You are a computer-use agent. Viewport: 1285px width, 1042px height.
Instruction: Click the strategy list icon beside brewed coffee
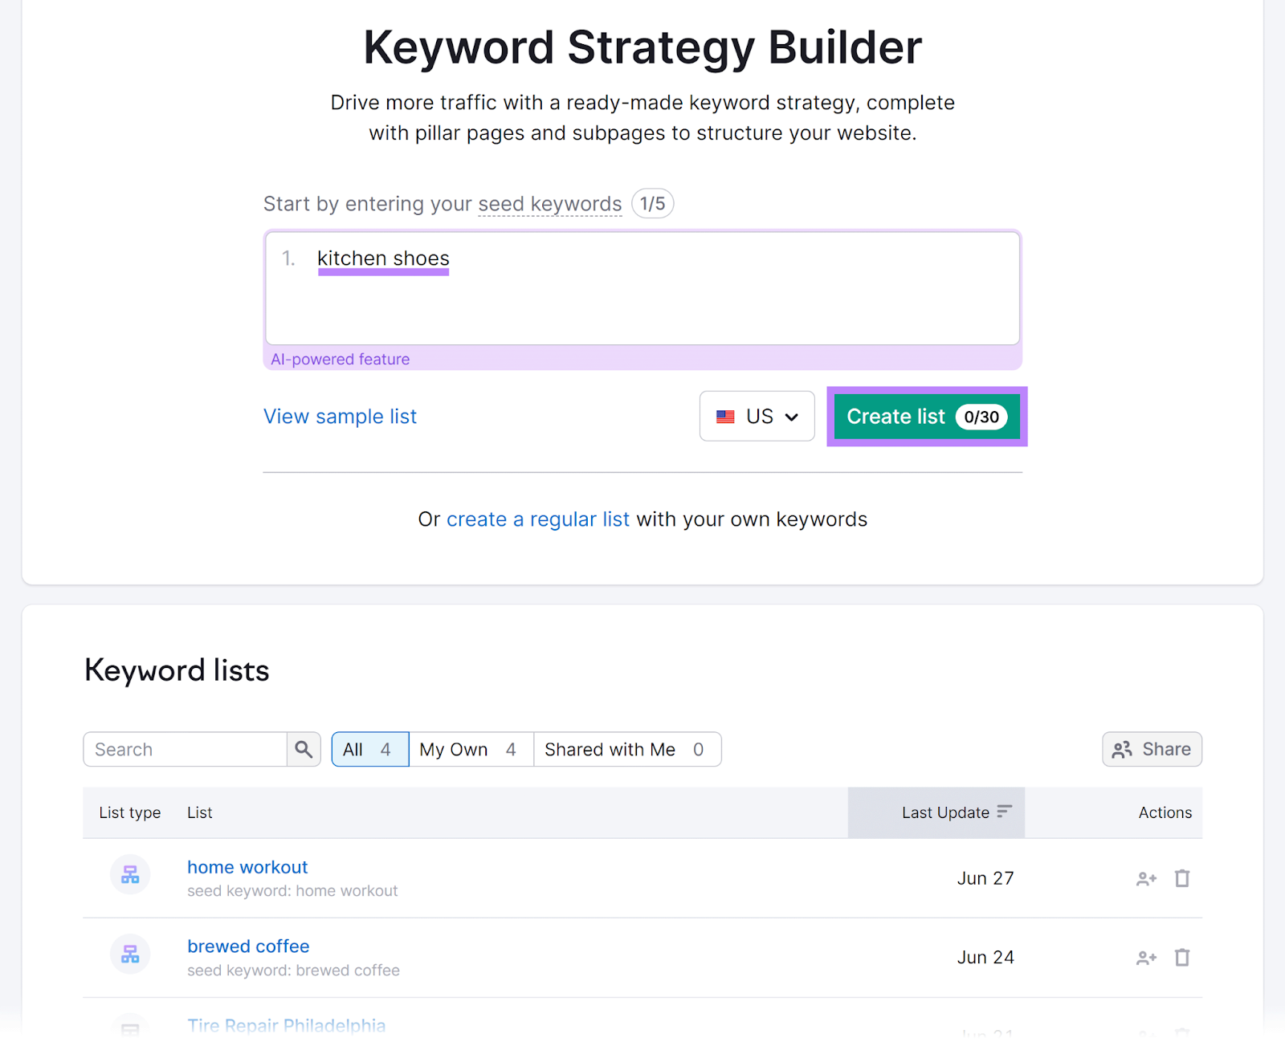point(129,954)
